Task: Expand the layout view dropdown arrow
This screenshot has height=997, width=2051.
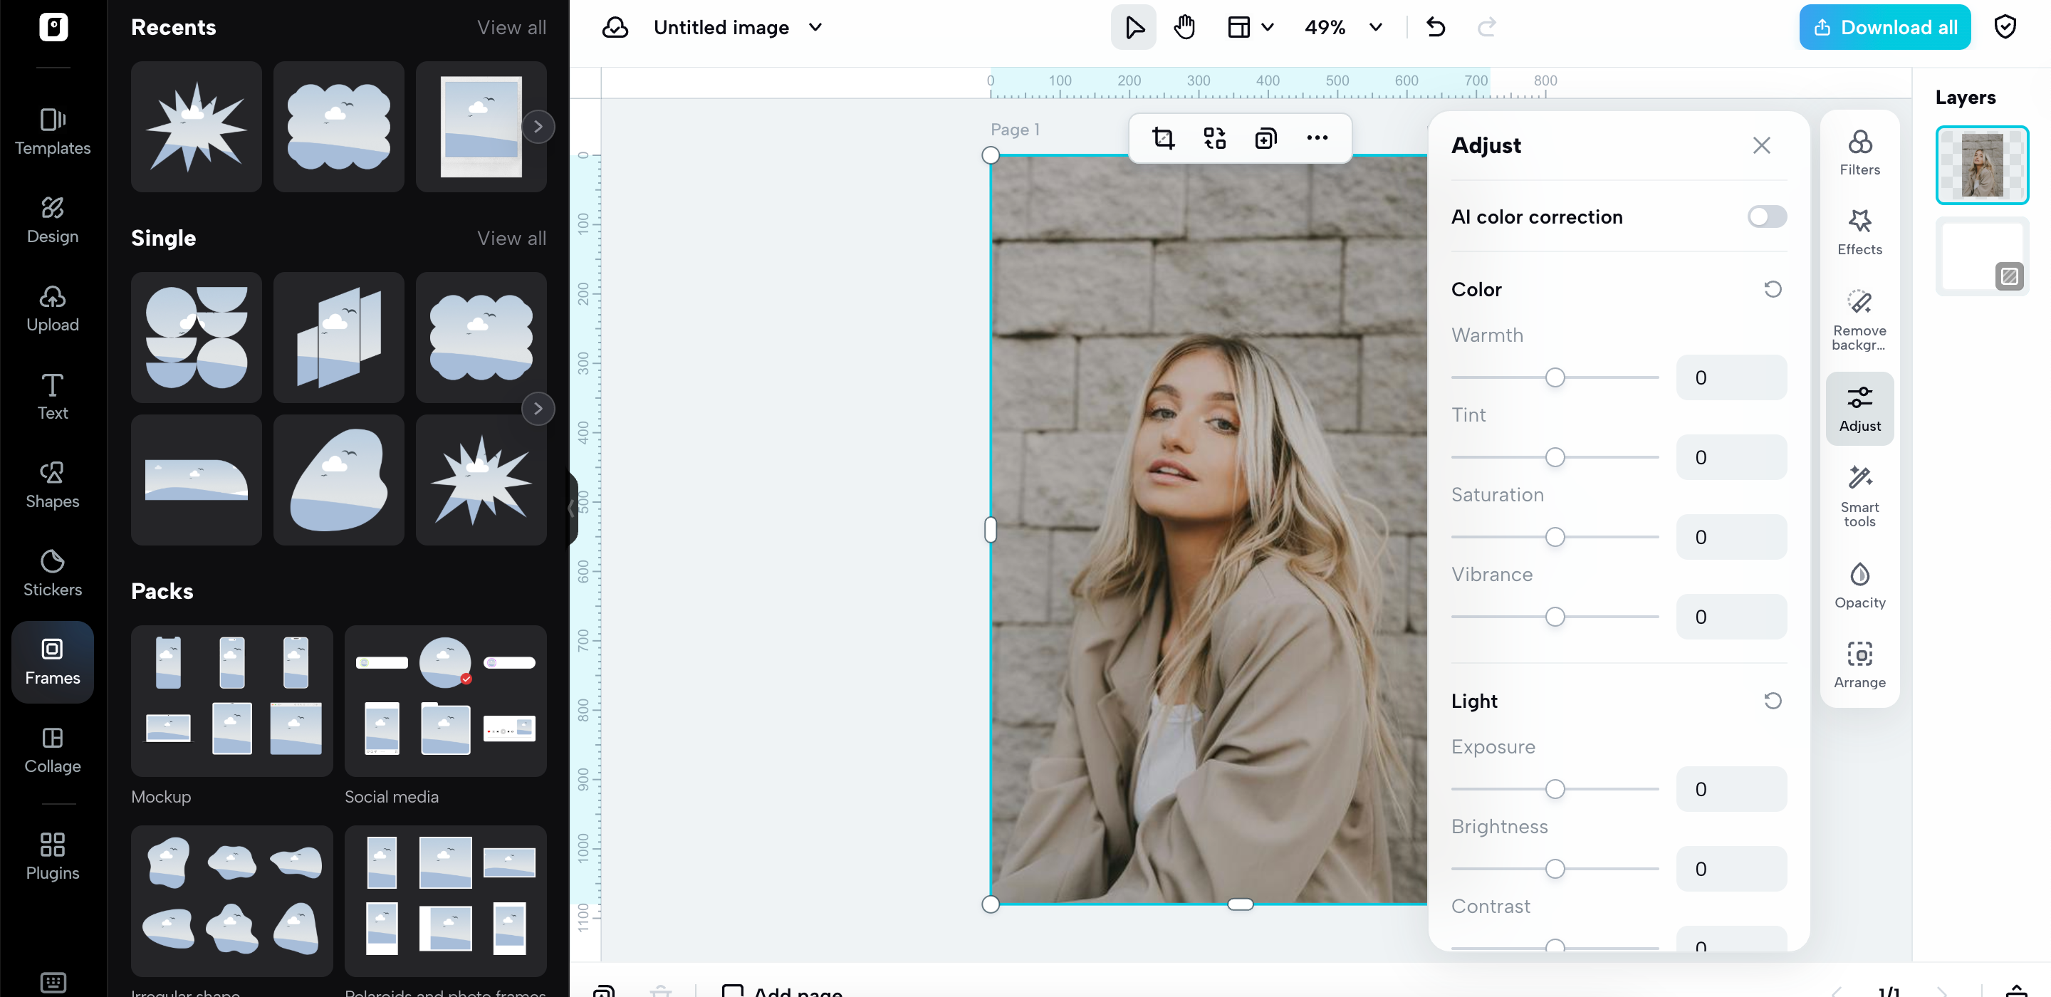Action: click(x=1268, y=27)
